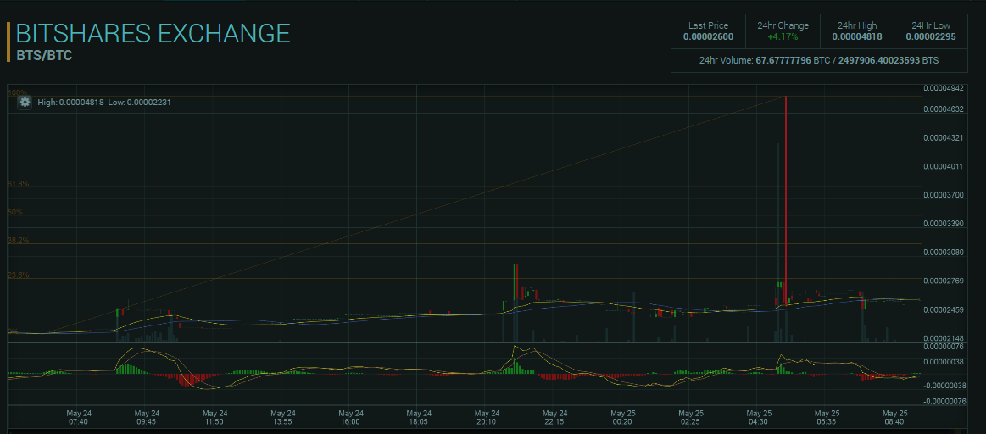Screen dimensions: 986x434
Task: Click green candle near May 24 20:10
Action: (515, 281)
